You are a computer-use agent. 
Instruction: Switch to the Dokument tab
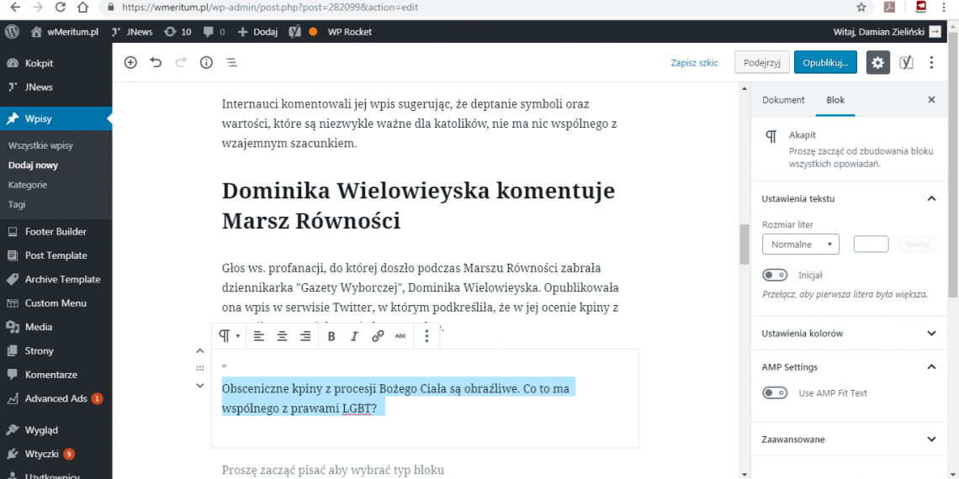(x=783, y=99)
